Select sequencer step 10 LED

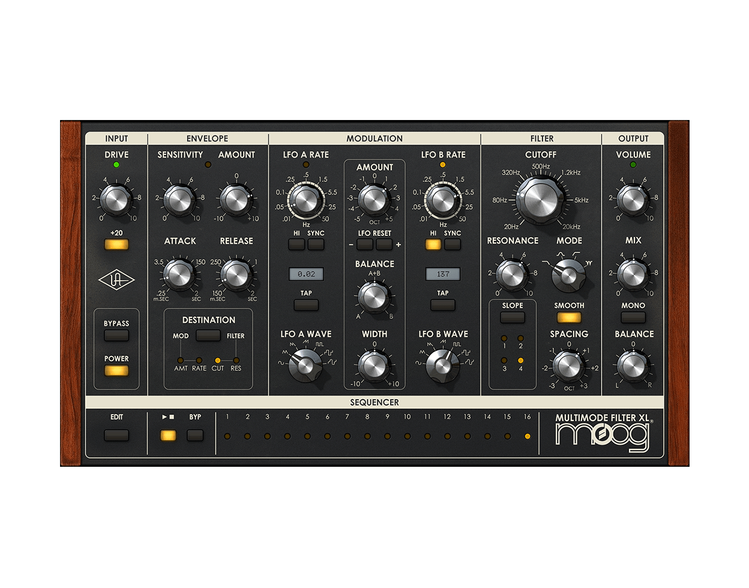click(x=408, y=436)
